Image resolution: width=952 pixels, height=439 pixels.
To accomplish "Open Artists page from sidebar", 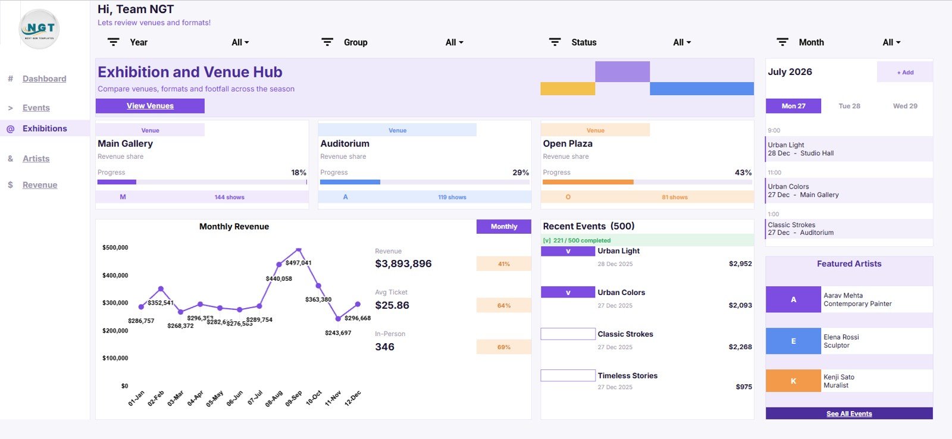I will 36,158.
